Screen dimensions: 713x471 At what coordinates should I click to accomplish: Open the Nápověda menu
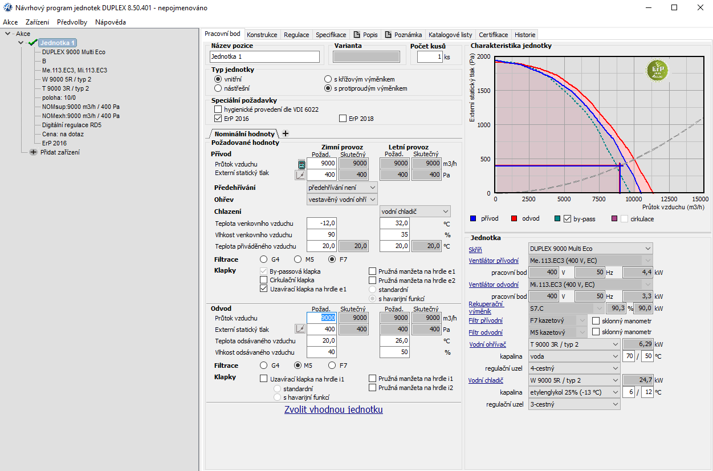pos(111,22)
